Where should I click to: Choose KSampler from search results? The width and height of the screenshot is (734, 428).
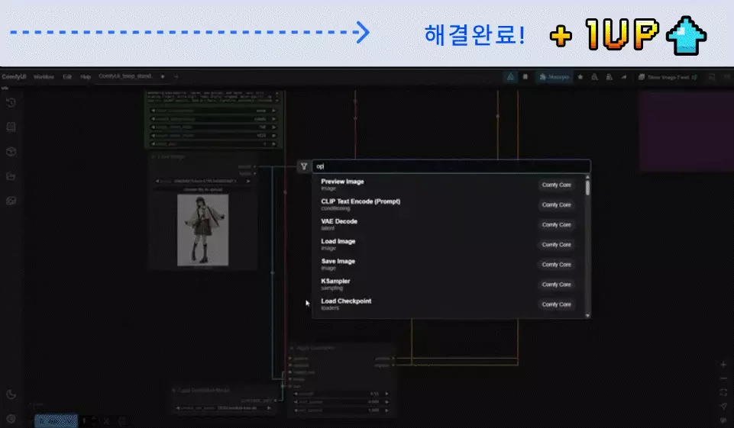tap(449, 285)
